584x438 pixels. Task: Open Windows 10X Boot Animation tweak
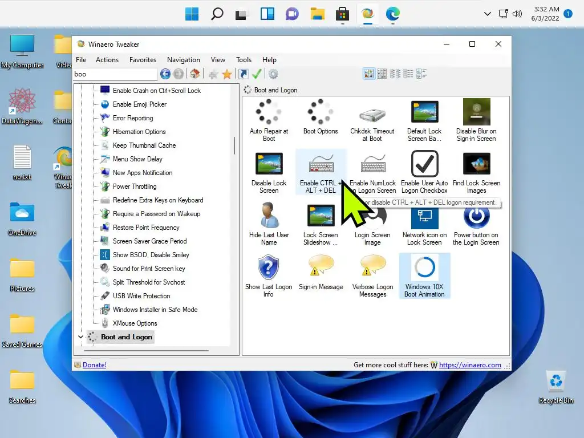(424, 276)
